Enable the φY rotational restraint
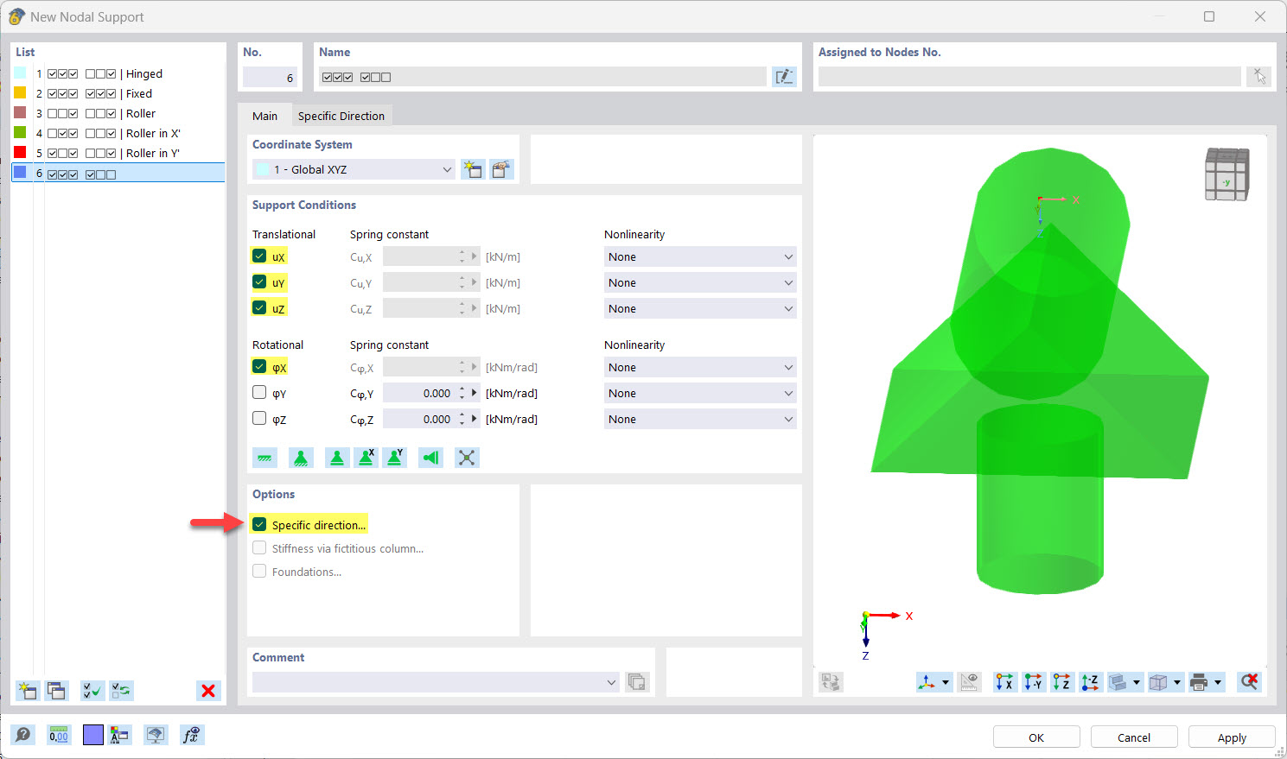Image resolution: width=1287 pixels, height=759 pixels. pos(258,392)
